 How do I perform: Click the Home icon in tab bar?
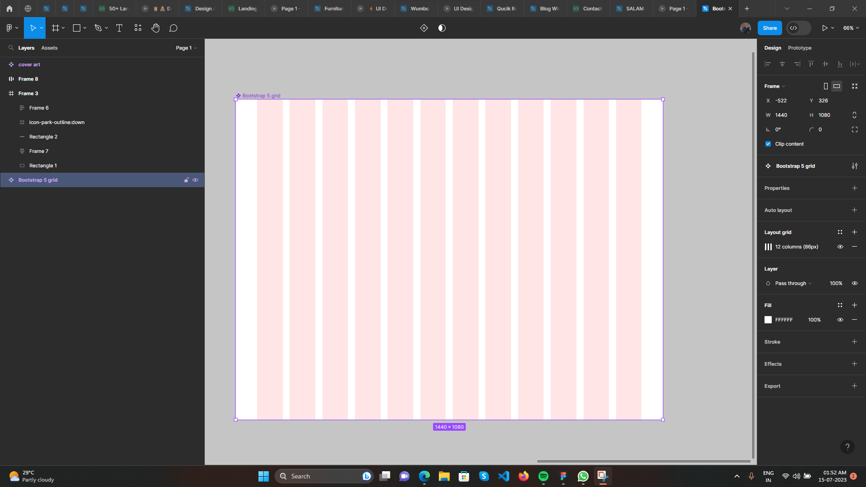pos(9,9)
